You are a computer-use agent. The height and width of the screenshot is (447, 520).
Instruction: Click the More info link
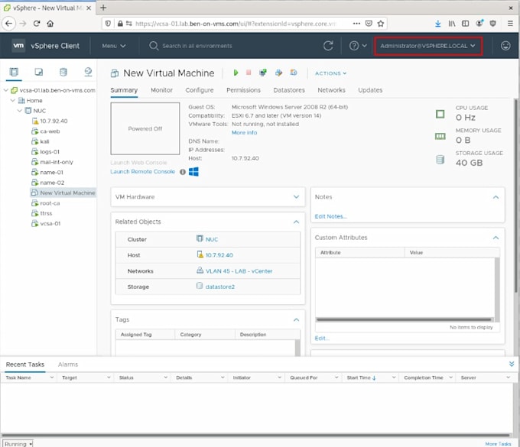point(244,132)
